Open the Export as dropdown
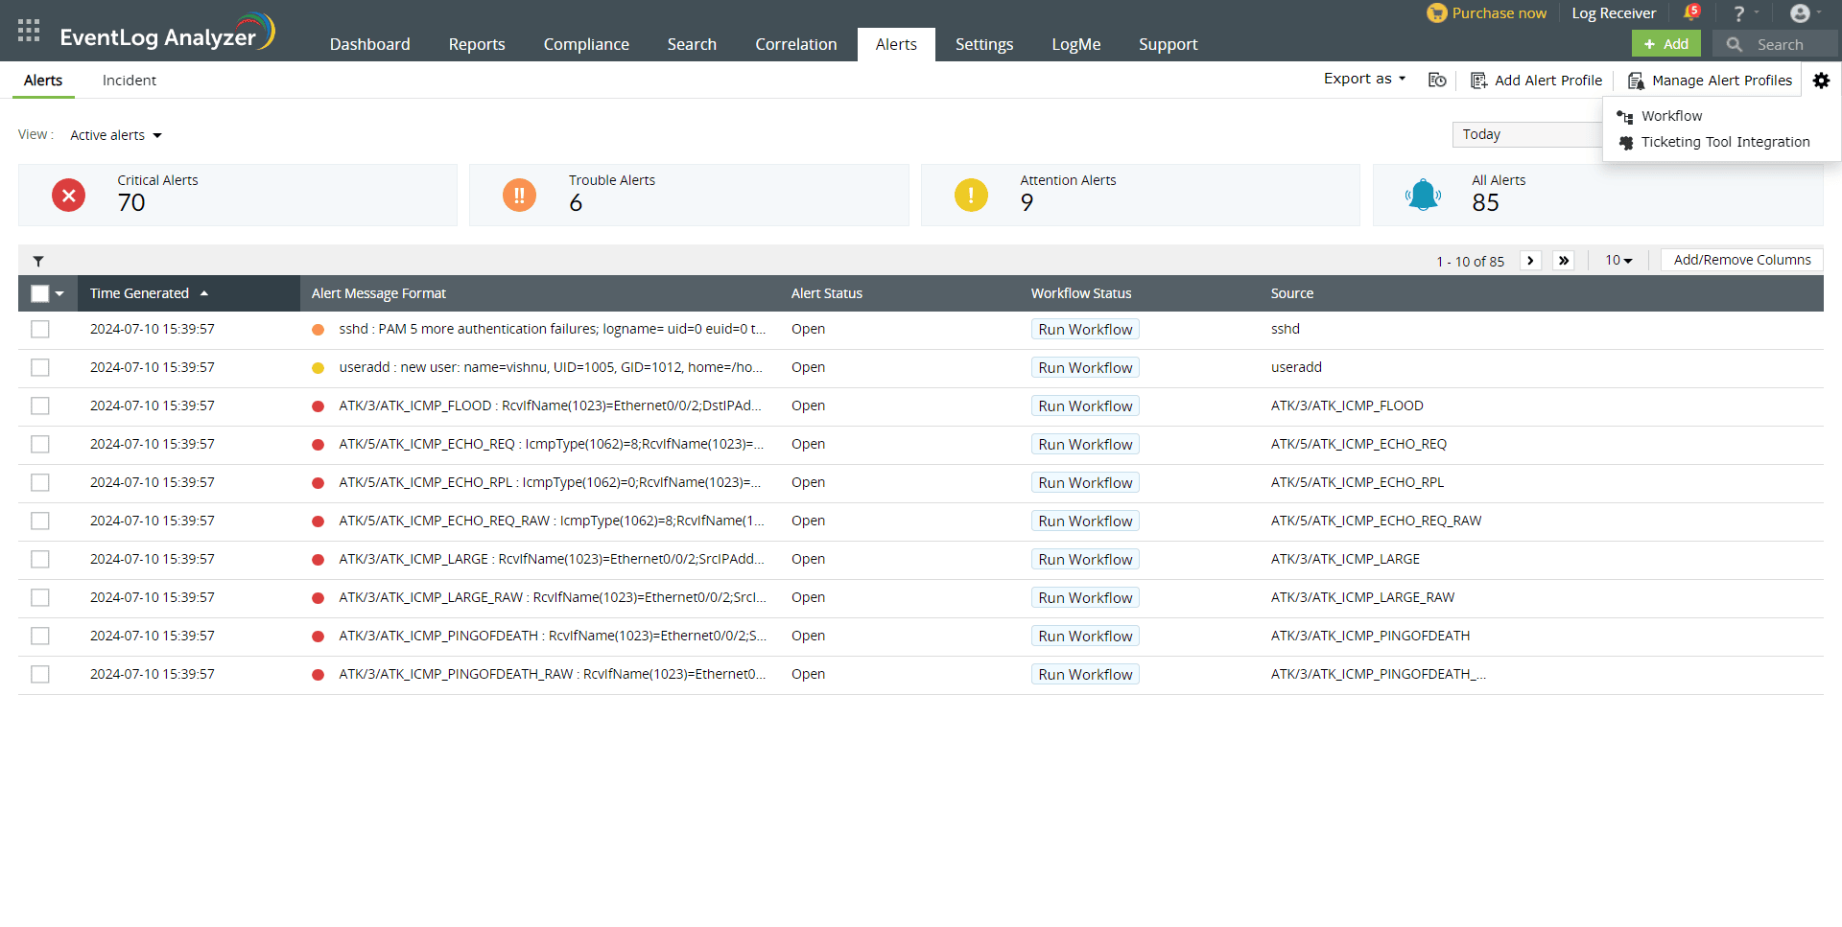Viewport: 1842px width, 927px height. (x=1363, y=79)
